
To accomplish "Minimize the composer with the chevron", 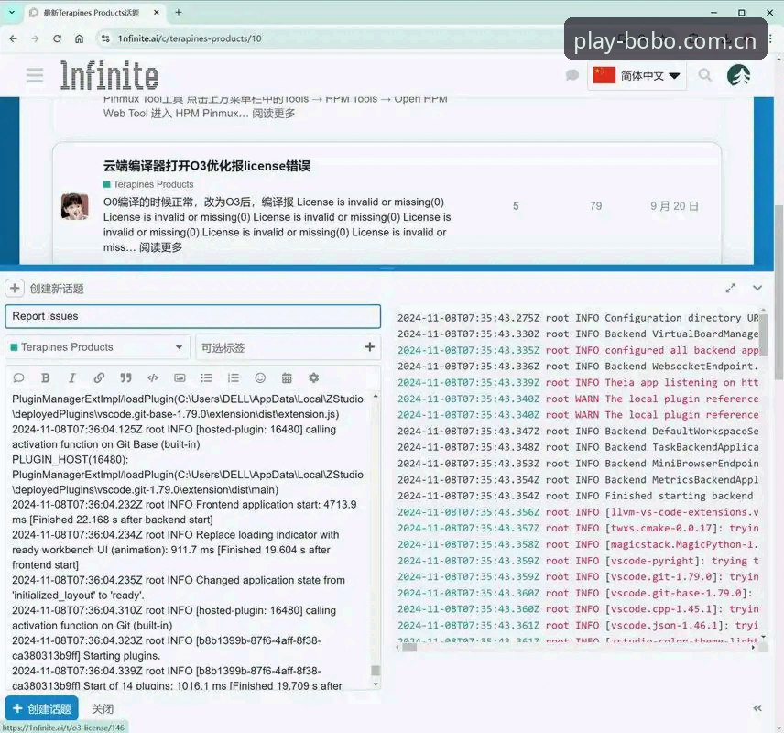I will point(757,289).
